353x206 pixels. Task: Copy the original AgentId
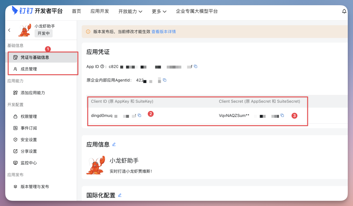[x=165, y=80]
